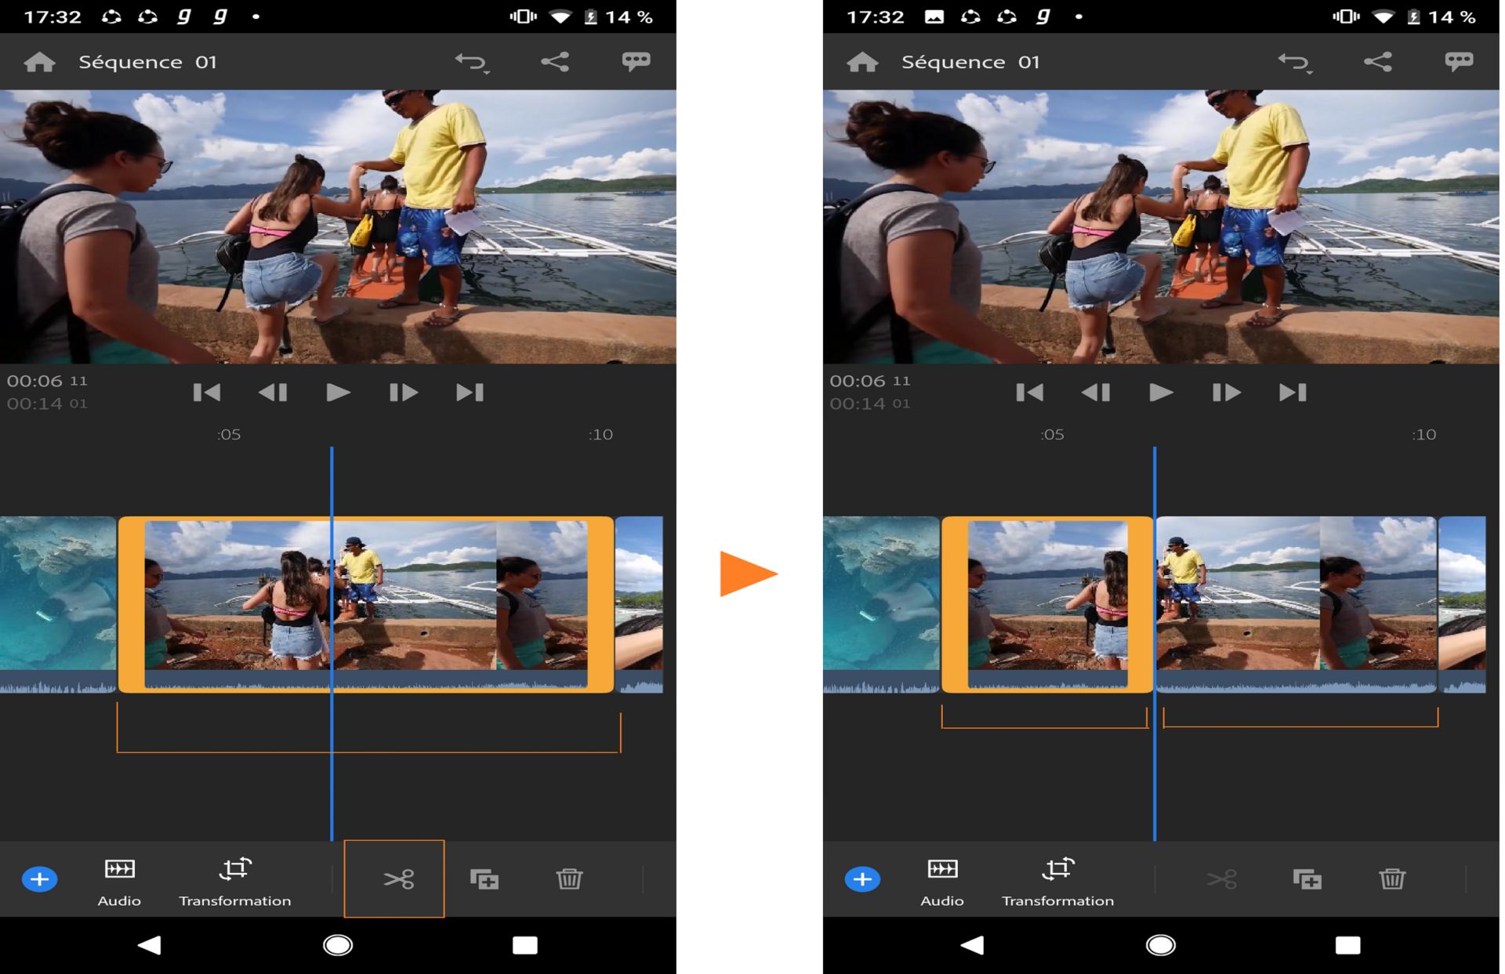Screen dimensions: 1505x974
Task: Tap the highlighted scissors split icon
Action: [x=398, y=879]
